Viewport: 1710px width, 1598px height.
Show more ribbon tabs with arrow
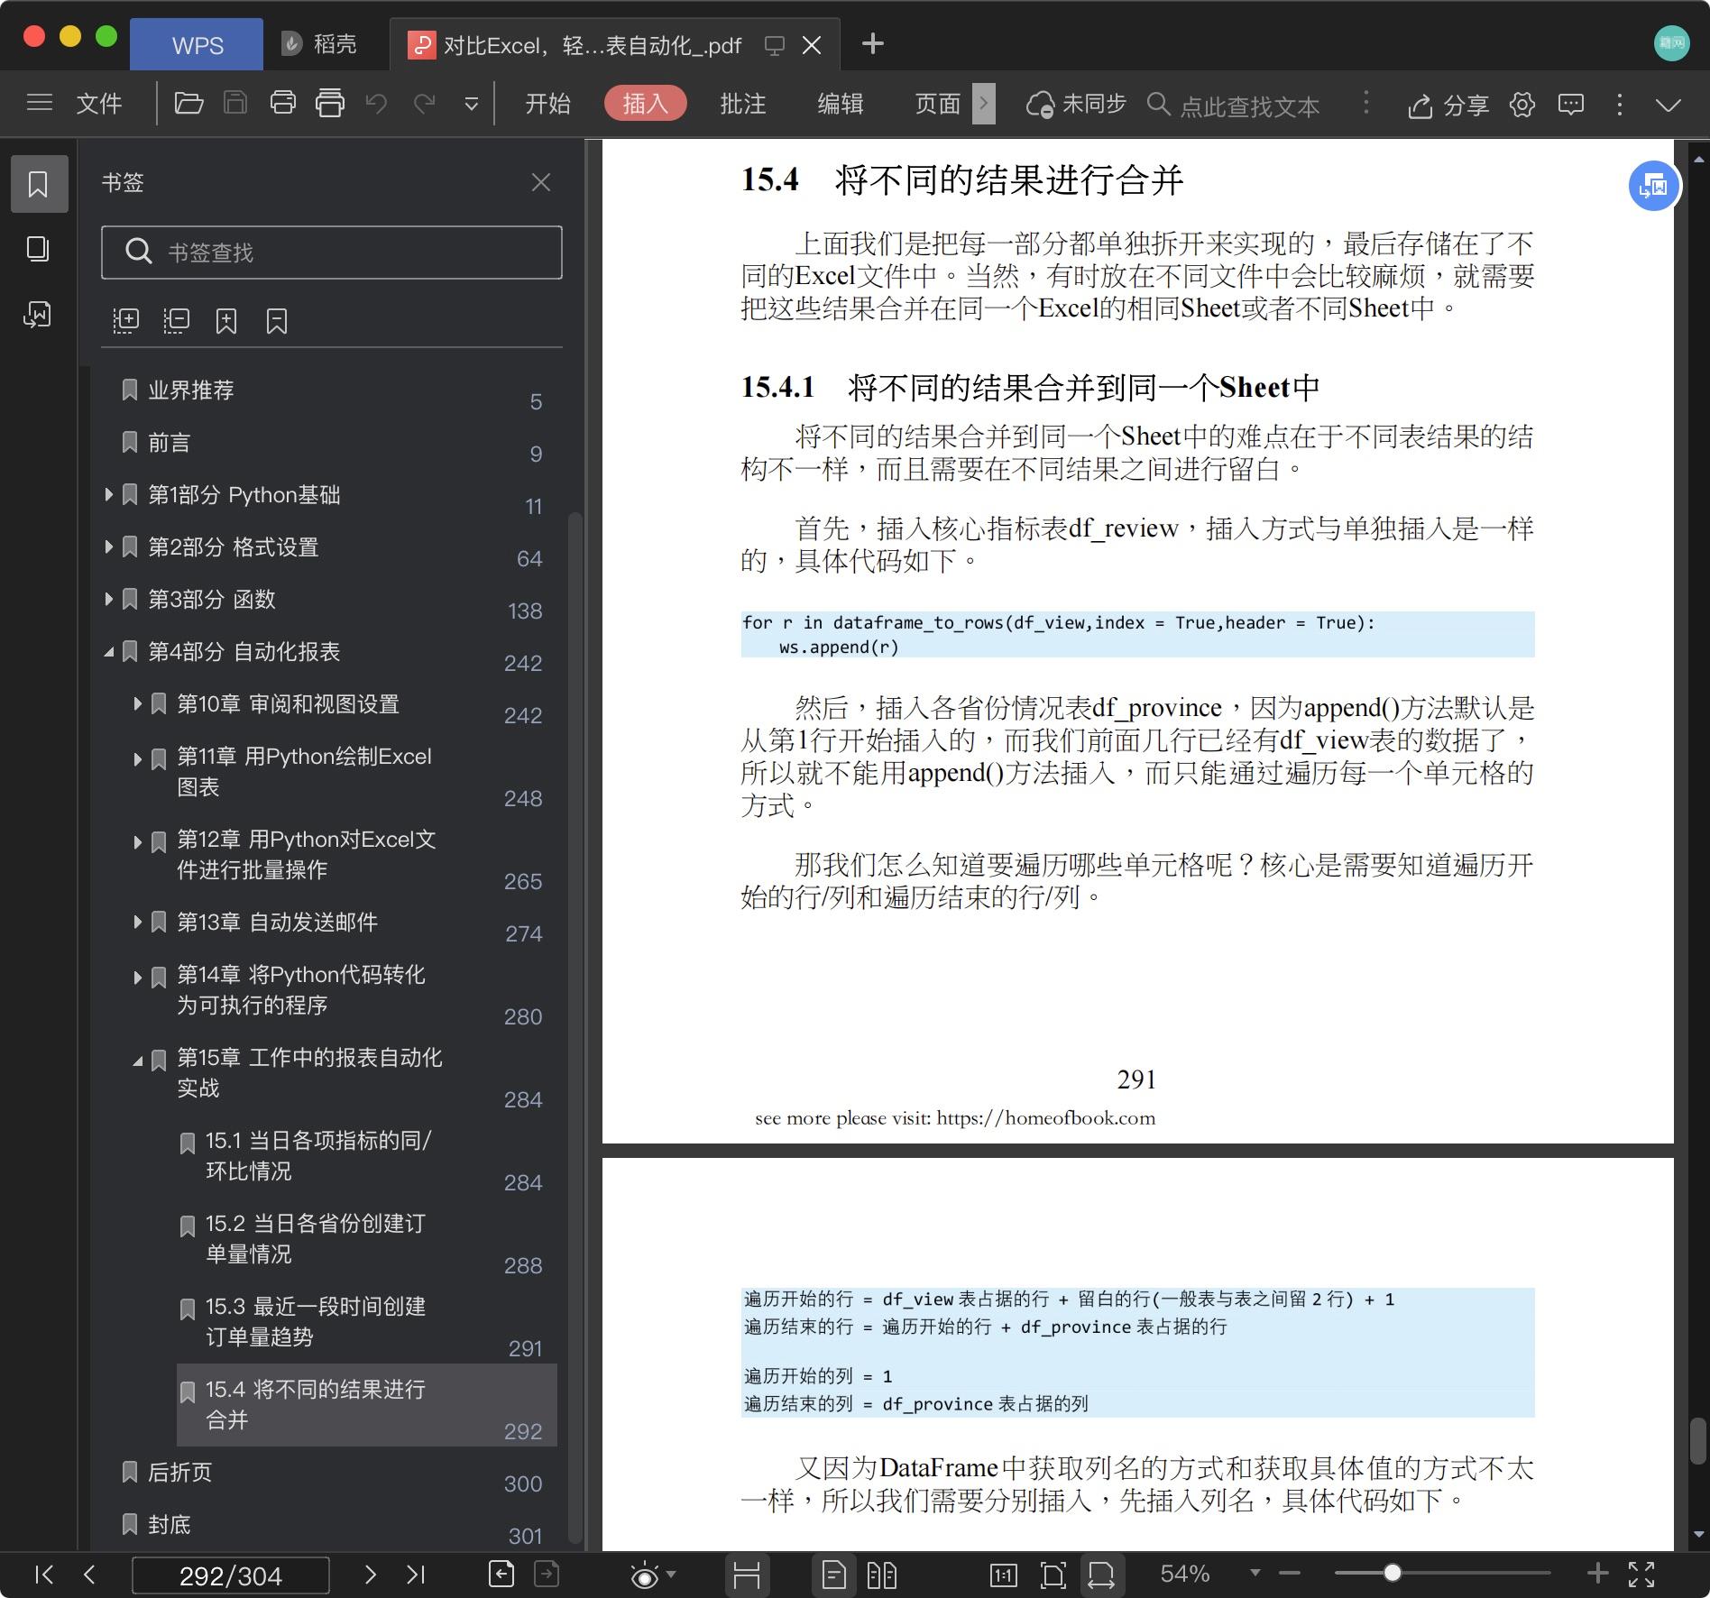[984, 104]
